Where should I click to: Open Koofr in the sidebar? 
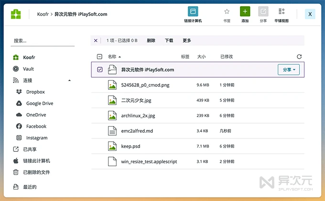coord(29,57)
